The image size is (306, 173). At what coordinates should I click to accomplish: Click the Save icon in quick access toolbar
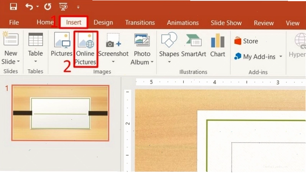pyautogui.click(x=13, y=7)
